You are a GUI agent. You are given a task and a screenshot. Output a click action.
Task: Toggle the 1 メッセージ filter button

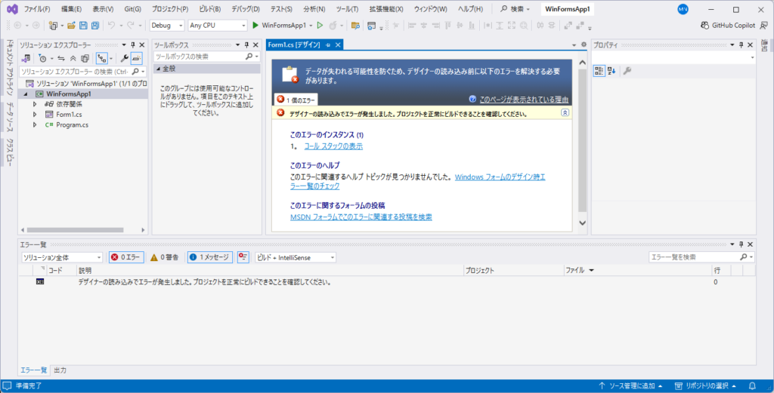[209, 257]
